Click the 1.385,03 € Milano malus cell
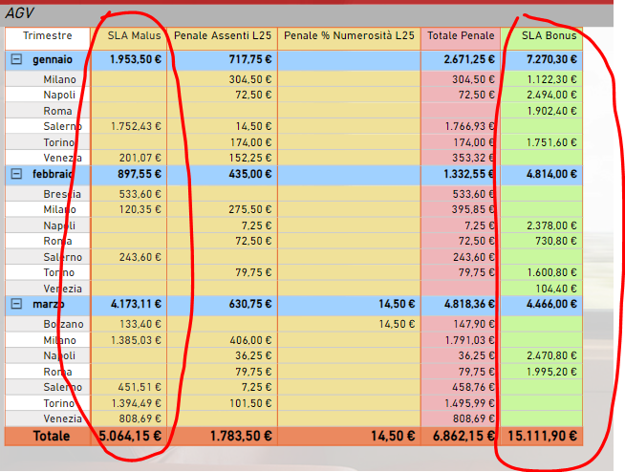The width and height of the screenshot is (625, 472). click(x=136, y=340)
